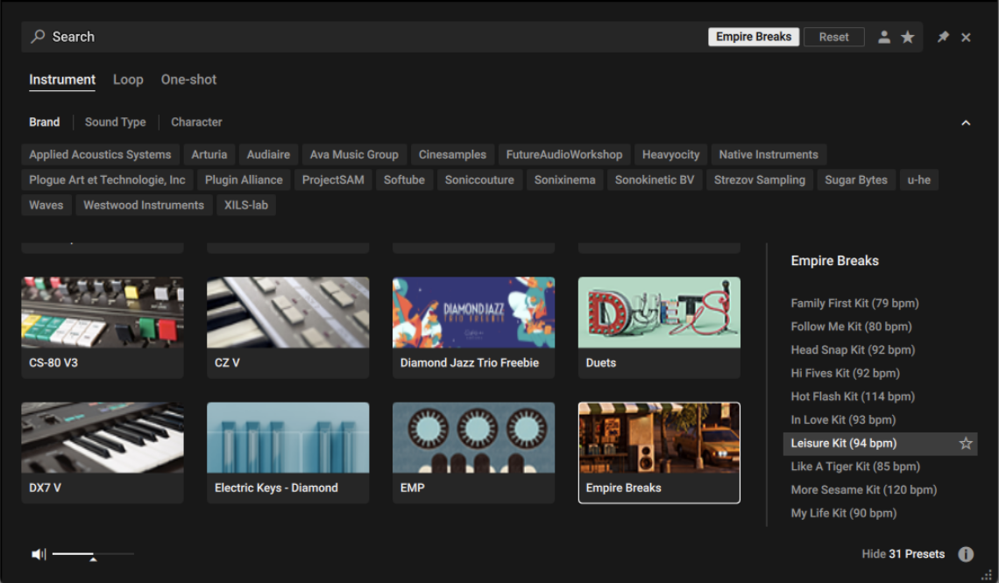Open the user content filter icon

884,37
